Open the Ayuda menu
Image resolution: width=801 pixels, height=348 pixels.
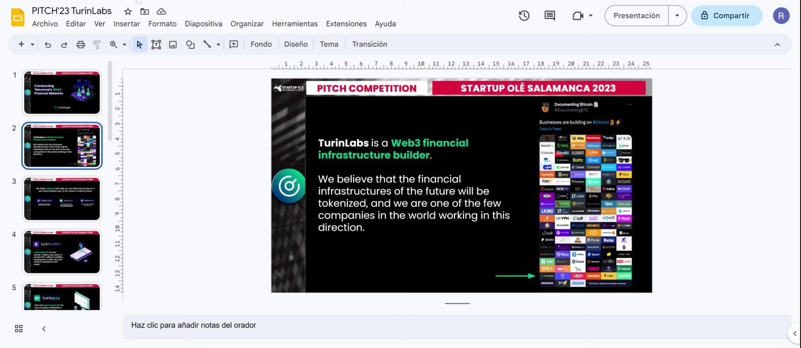click(385, 24)
